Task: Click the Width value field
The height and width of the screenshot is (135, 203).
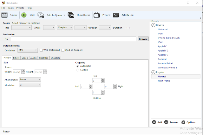Action: click(17, 72)
